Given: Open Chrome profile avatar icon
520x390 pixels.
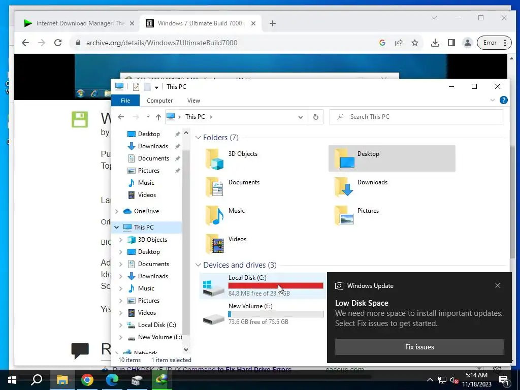Looking at the screenshot, I should coord(468,43).
